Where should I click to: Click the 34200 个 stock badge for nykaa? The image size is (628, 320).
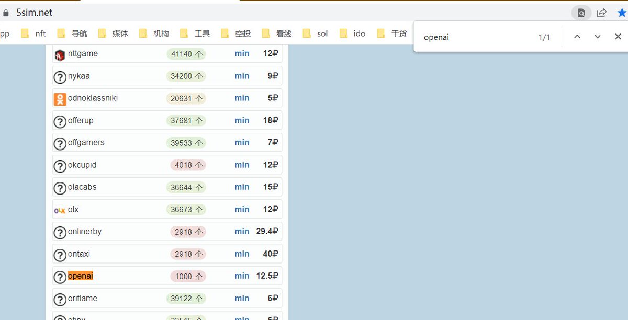click(186, 76)
